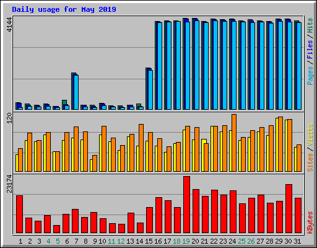
Task: Click day label 14 on the x-axis
Action: (139, 241)
